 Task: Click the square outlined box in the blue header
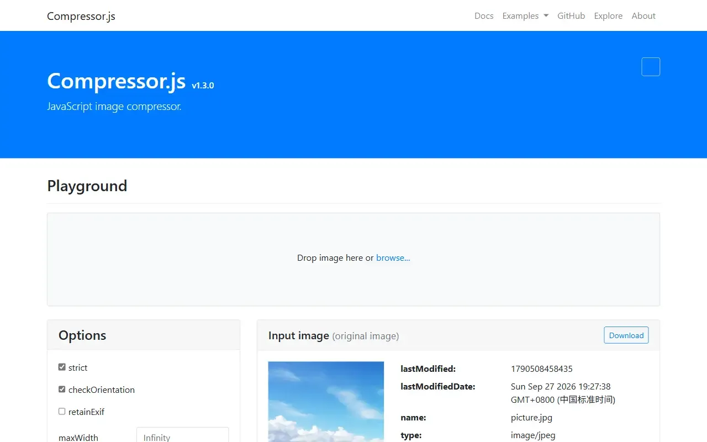click(651, 67)
